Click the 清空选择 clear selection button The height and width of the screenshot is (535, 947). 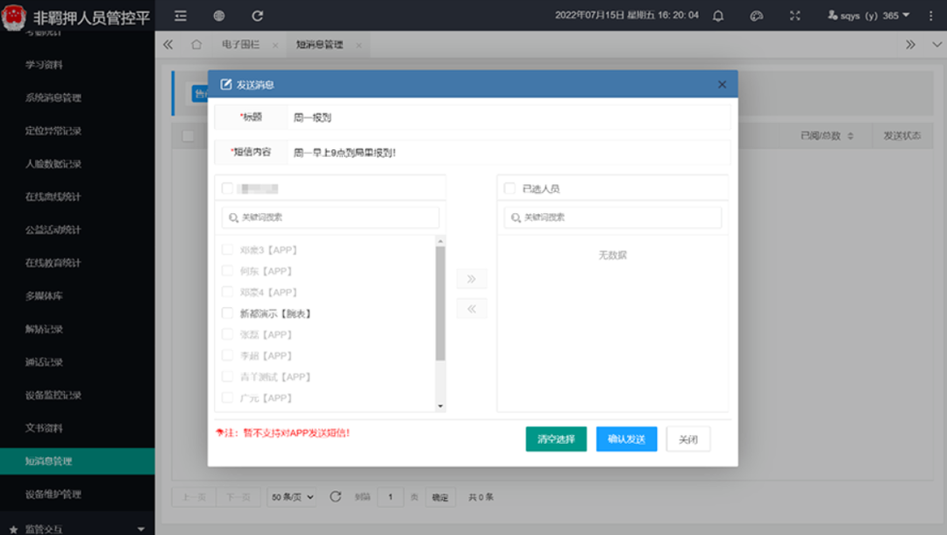[556, 439]
